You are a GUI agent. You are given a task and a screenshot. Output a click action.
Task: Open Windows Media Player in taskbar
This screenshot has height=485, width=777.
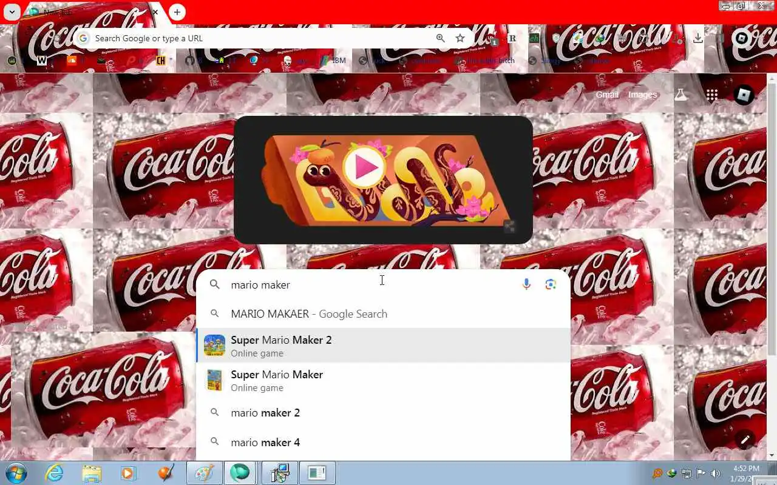[x=129, y=473]
